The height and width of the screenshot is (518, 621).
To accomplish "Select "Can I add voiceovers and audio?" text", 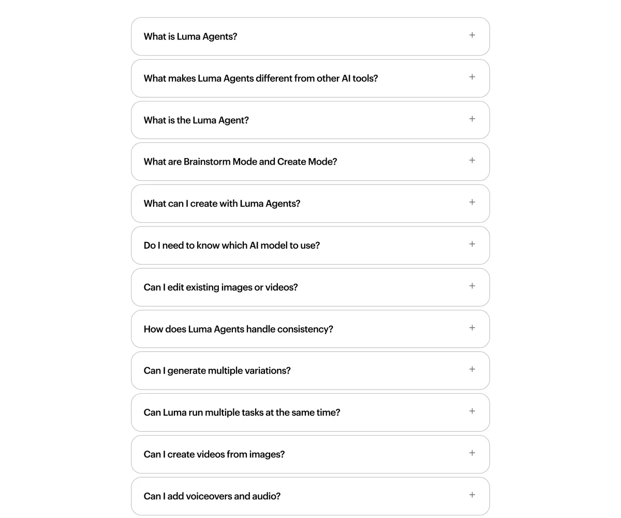I will [212, 496].
